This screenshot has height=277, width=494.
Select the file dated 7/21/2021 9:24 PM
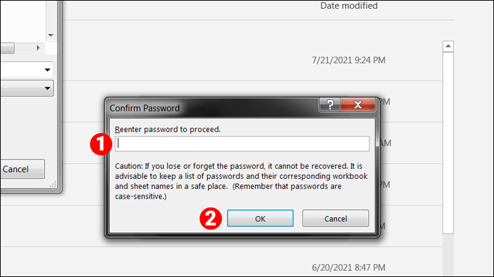(349, 60)
